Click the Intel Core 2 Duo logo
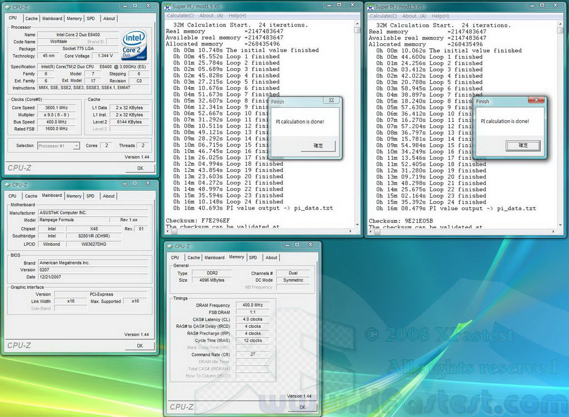The width and height of the screenshot is (569, 417). pos(135,45)
